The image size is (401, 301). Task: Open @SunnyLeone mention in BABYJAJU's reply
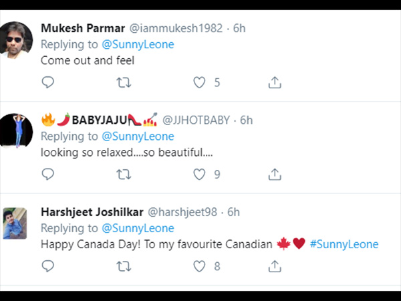(138, 136)
